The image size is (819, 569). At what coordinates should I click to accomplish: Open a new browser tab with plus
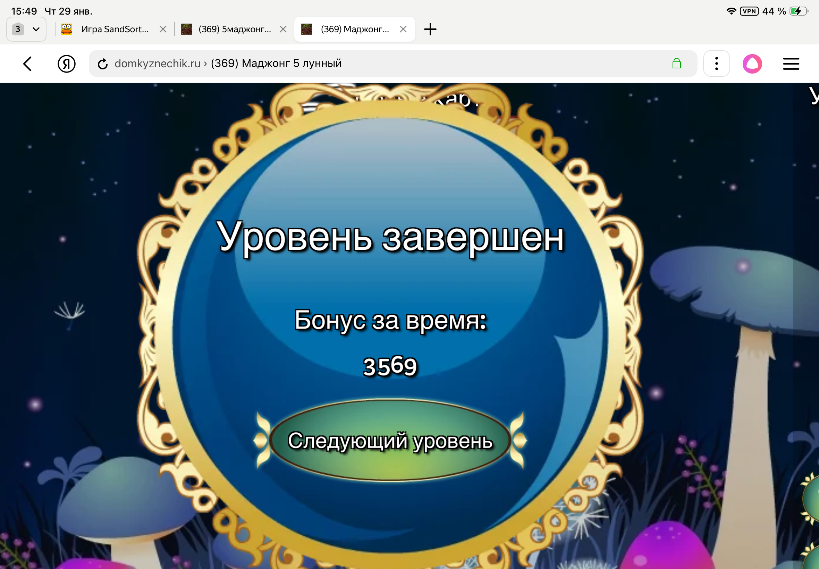(430, 29)
